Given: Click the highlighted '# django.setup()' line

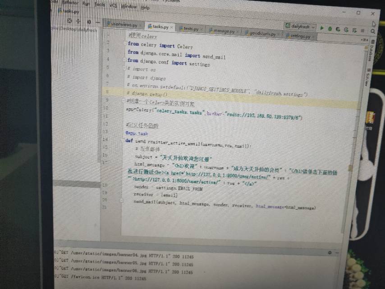Looking at the screenshot, I should coord(147,94).
